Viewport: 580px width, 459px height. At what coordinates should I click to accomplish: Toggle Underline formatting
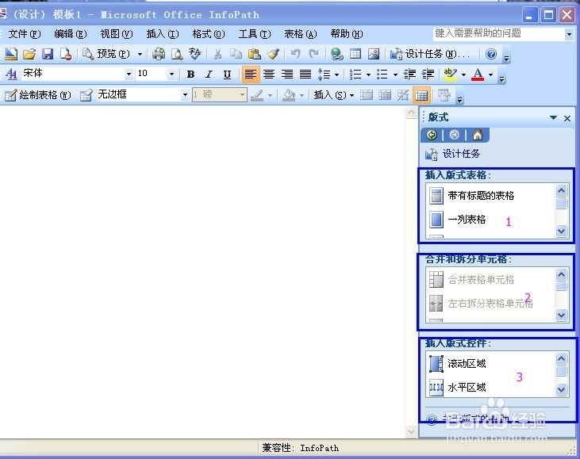click(x=227, y=75)
